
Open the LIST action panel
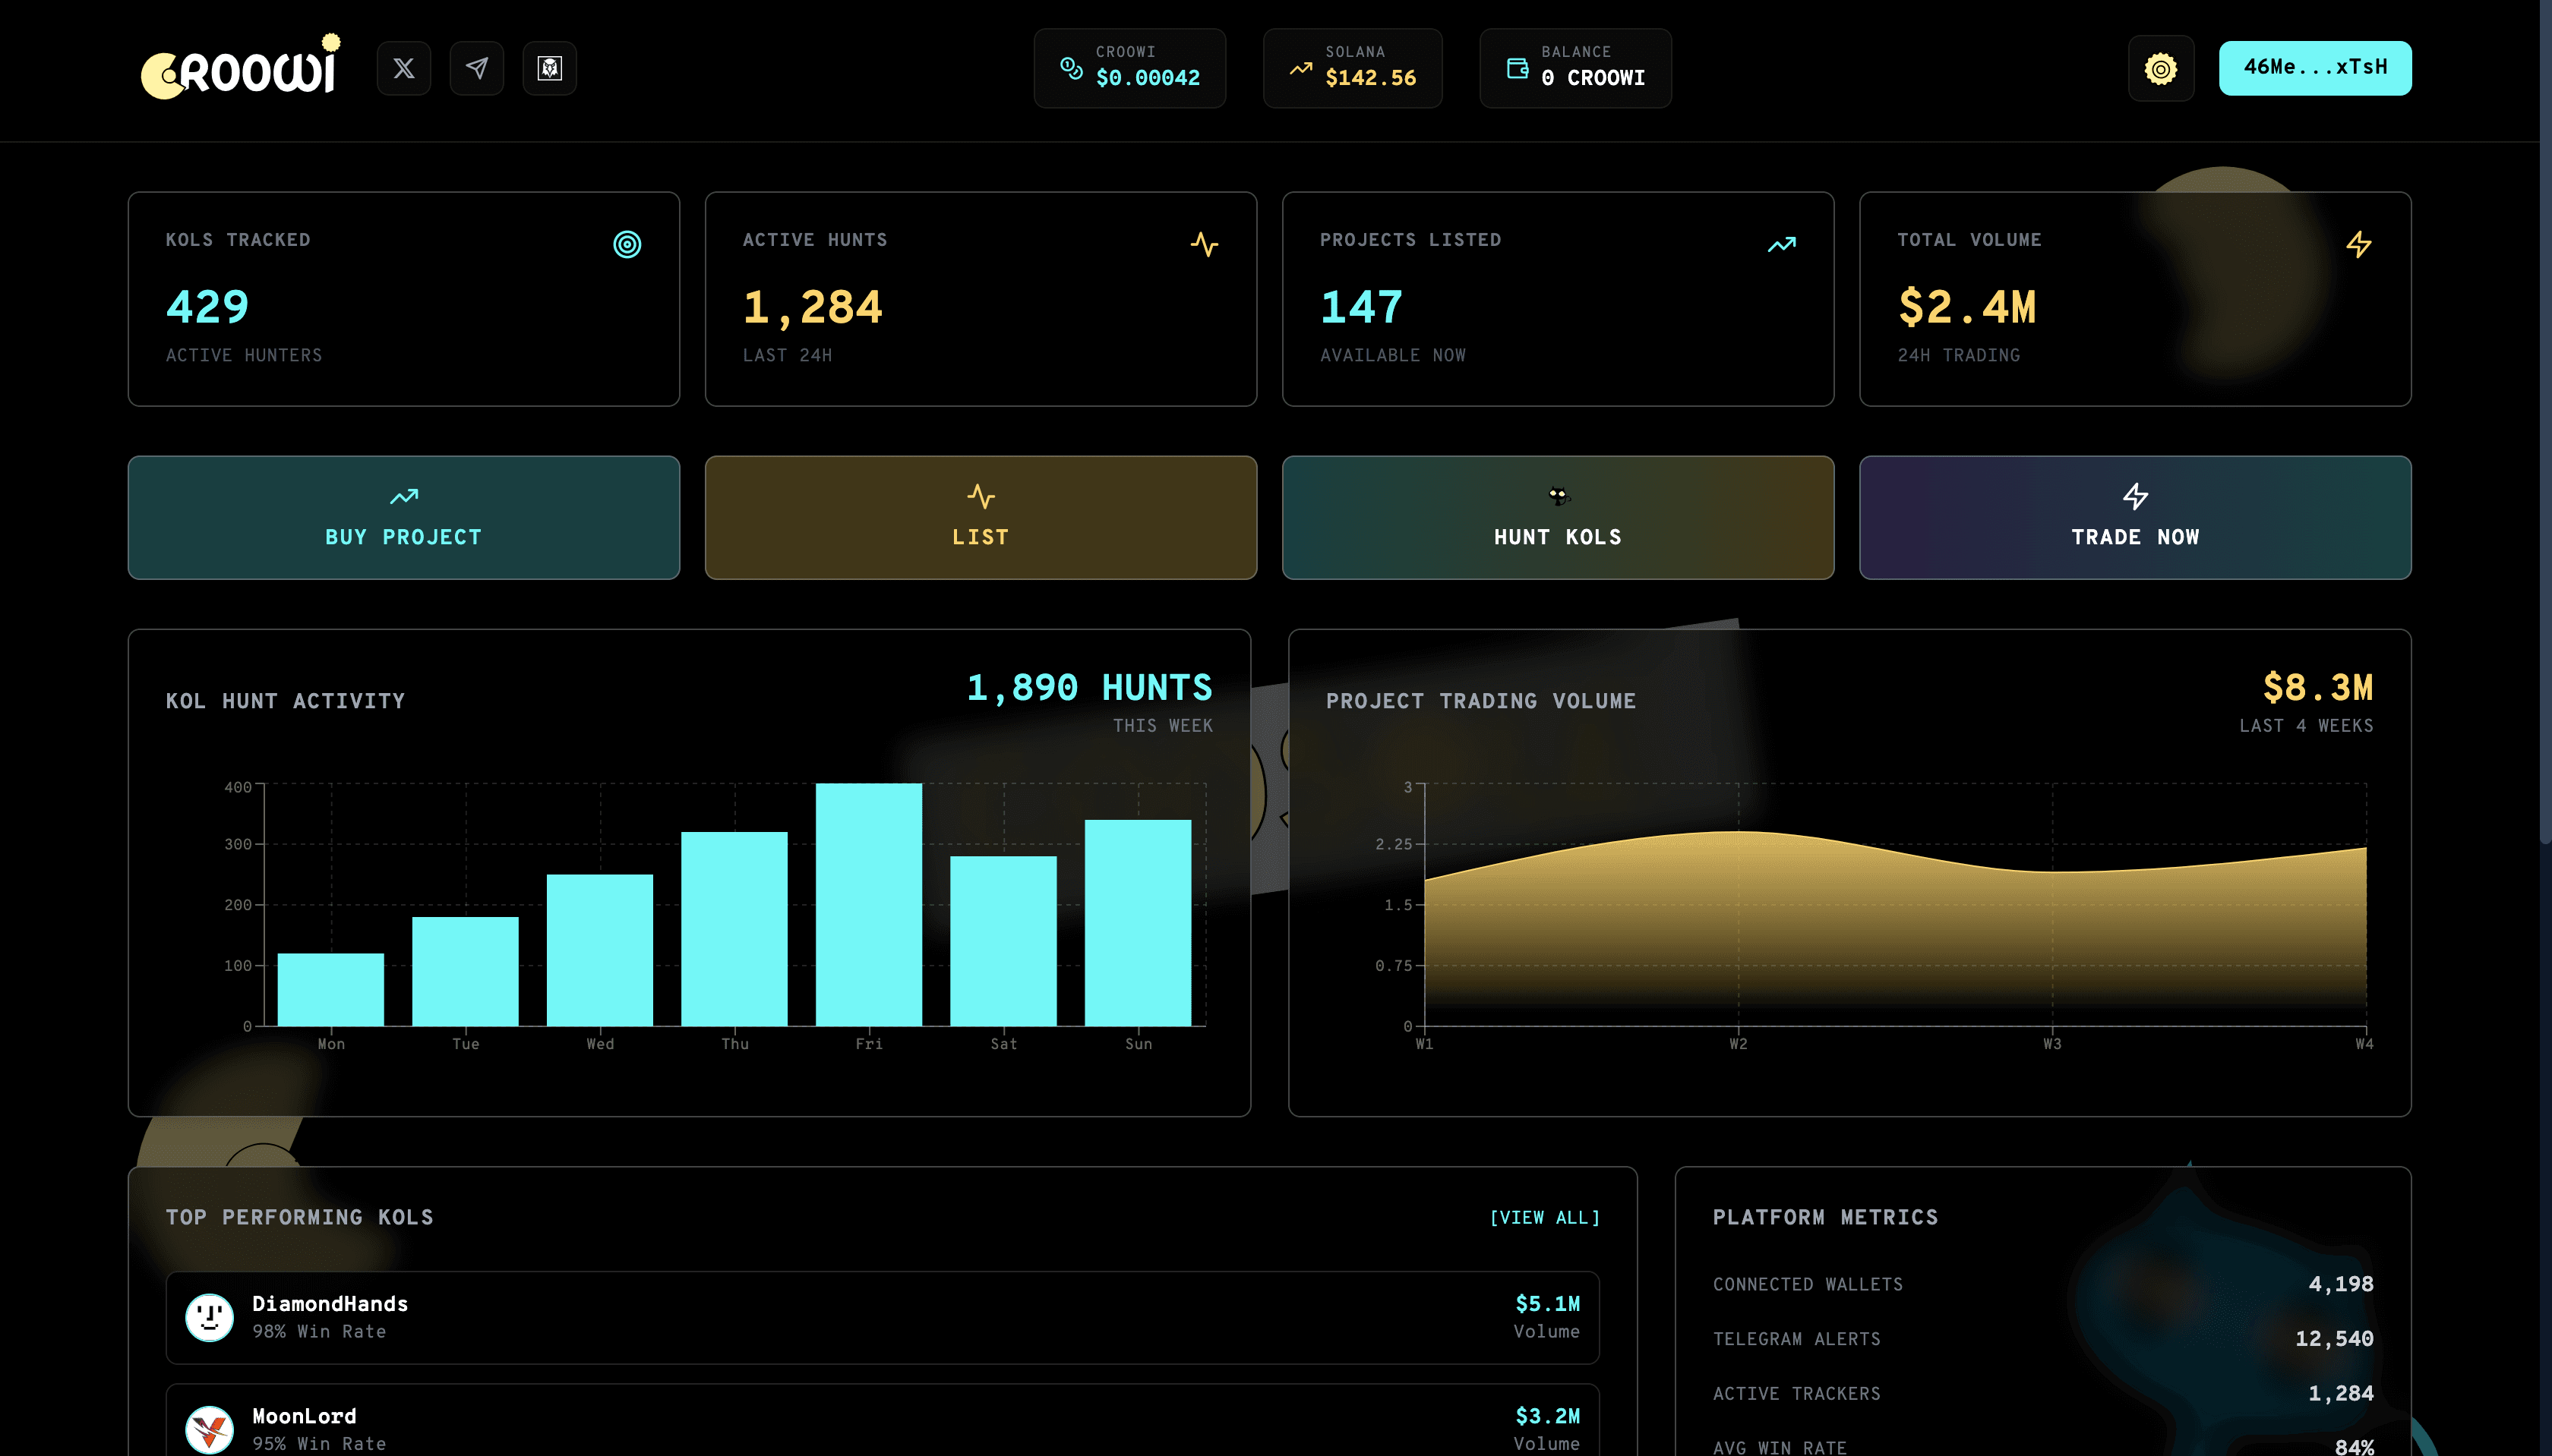coord(979,517)
